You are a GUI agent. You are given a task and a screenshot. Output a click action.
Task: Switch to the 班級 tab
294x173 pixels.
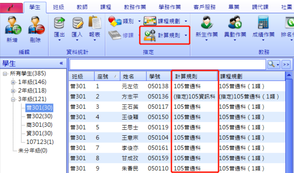point(58,7)
